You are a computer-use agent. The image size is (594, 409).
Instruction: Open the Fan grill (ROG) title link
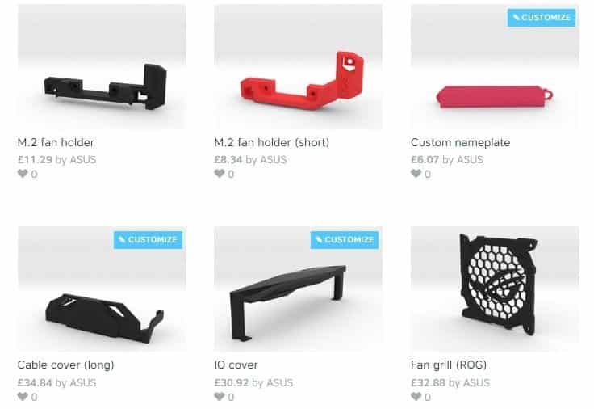449,365
